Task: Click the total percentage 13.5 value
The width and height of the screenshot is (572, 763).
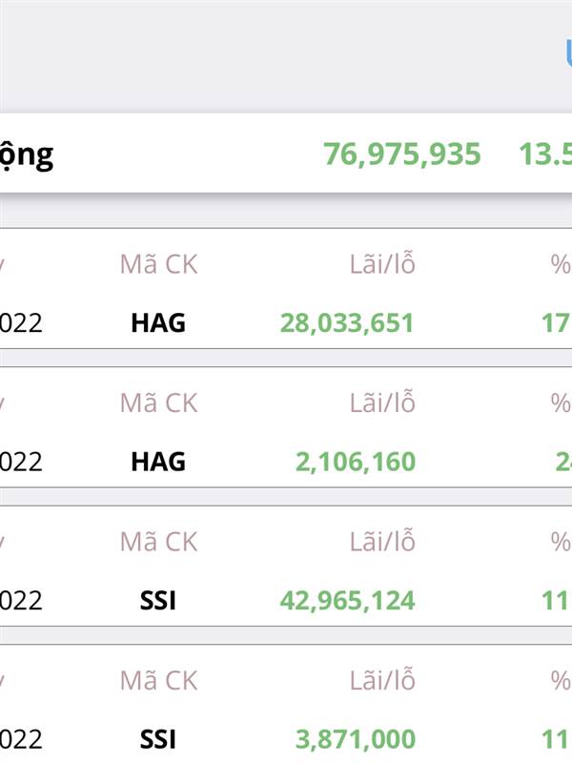Action: 545,155
